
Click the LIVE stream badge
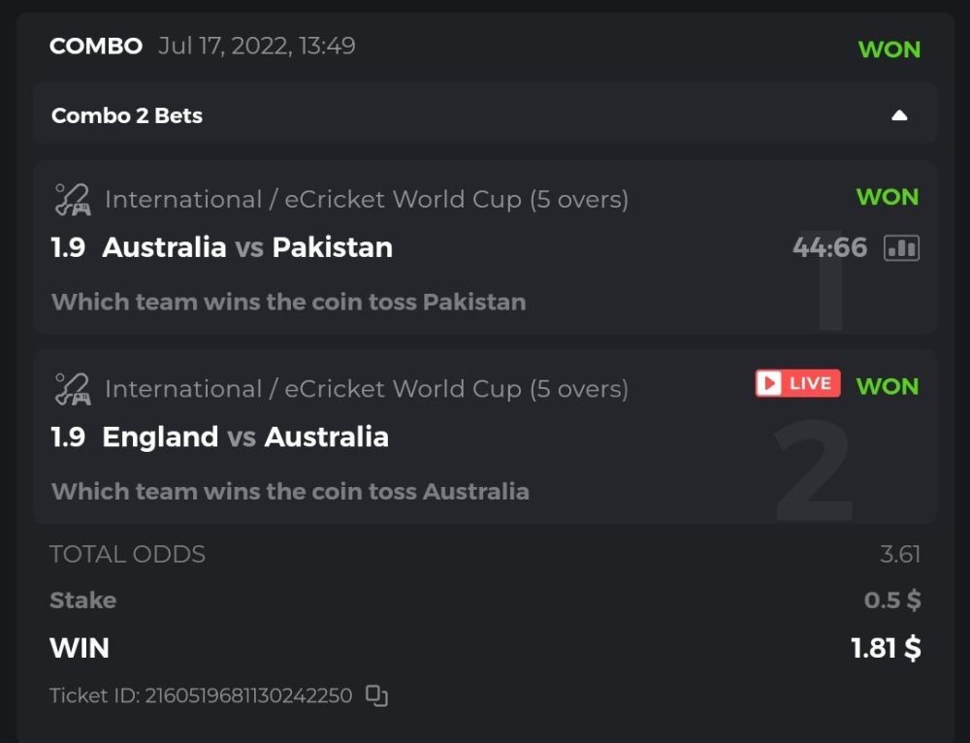(x=797, y=383)
